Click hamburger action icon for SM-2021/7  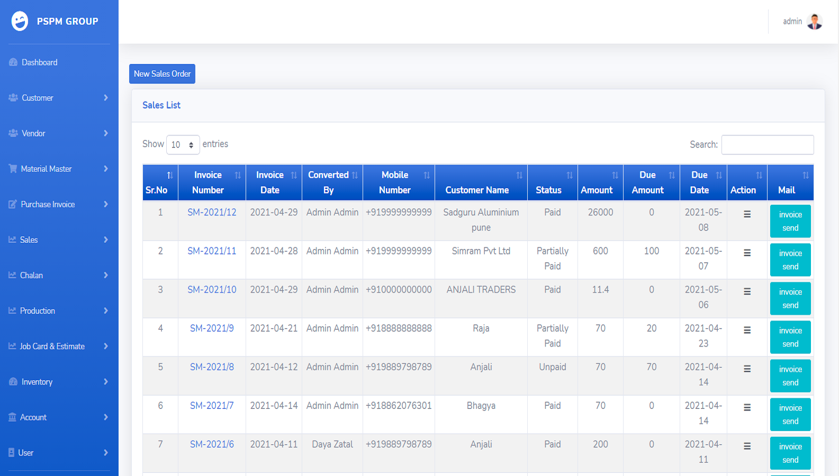(747, 407)
